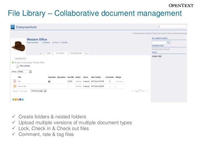The image size is (197, 148).
Task: Click the Date Created column header
Action: pos(96,77)
